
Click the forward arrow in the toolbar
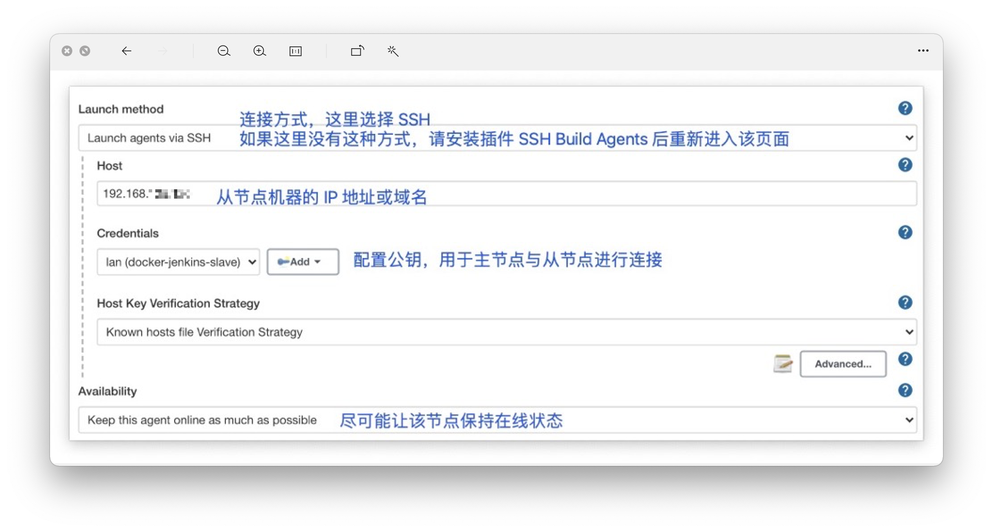click(163, 51)
